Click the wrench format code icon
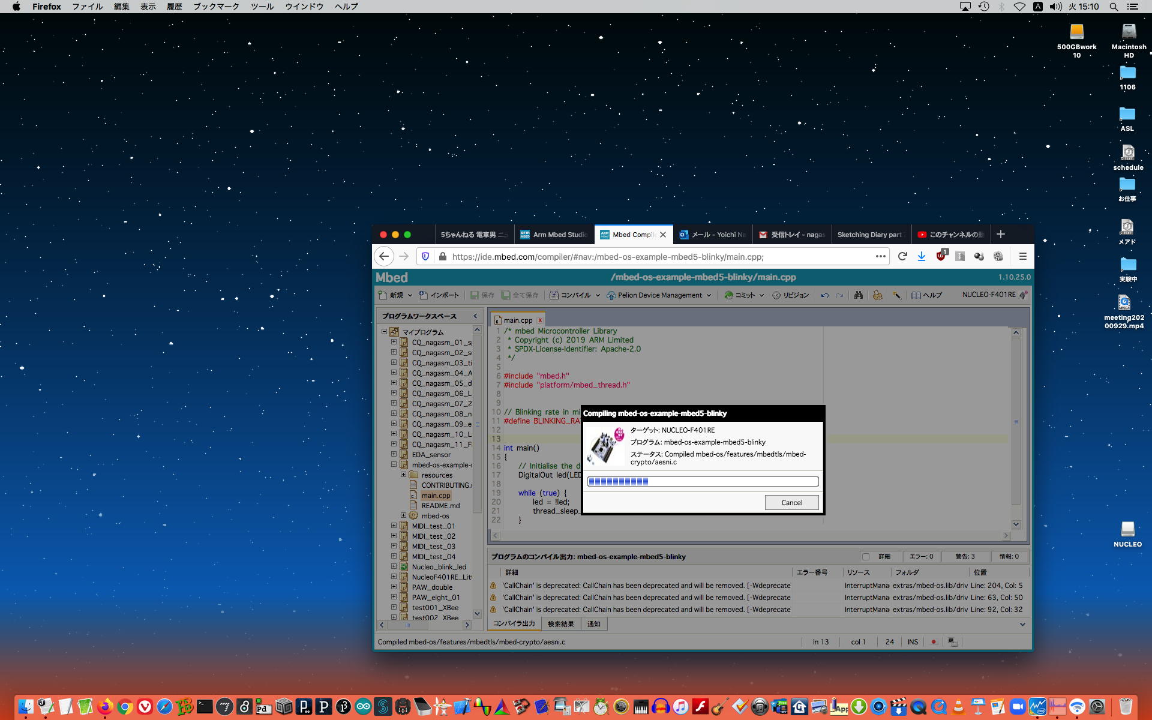1152x720 pixels. [x=896, y=295]
